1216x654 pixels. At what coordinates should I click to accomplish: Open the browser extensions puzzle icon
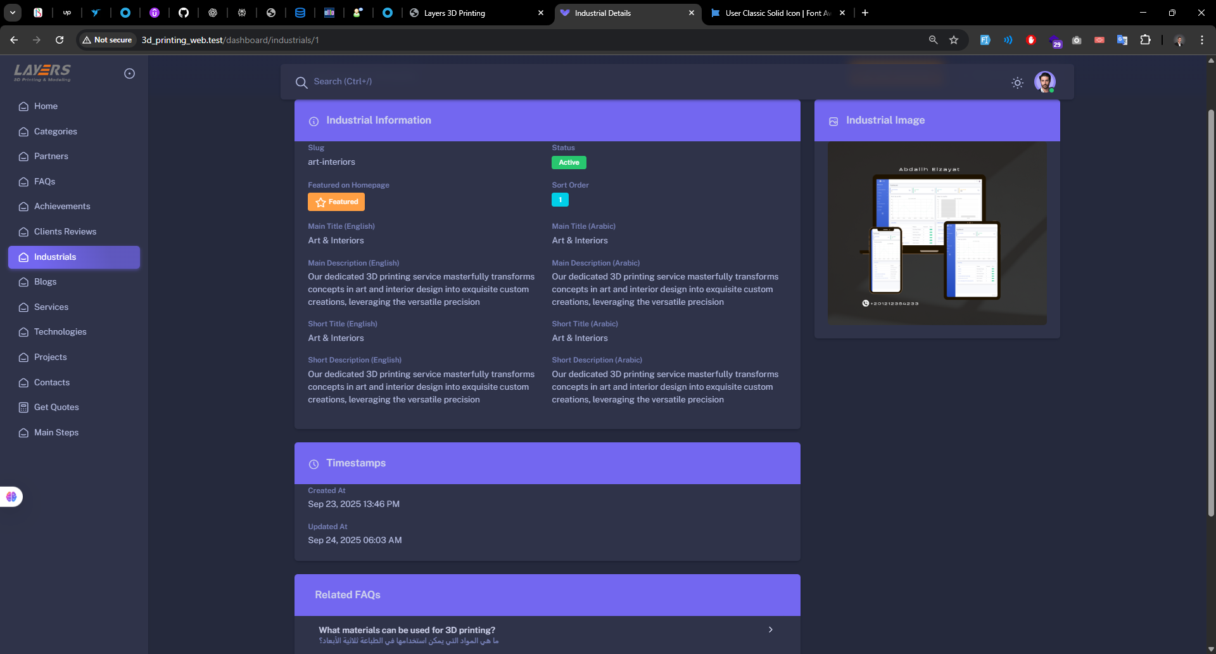[1145, 40]
